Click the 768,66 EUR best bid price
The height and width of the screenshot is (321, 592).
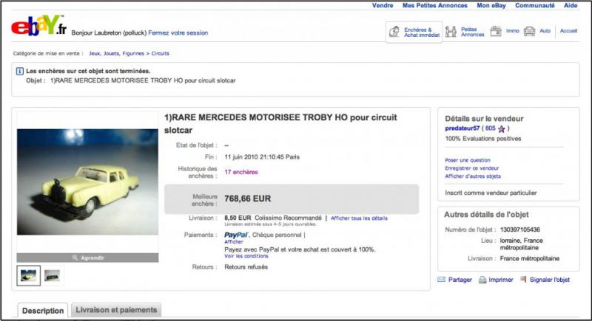(248, 199)
